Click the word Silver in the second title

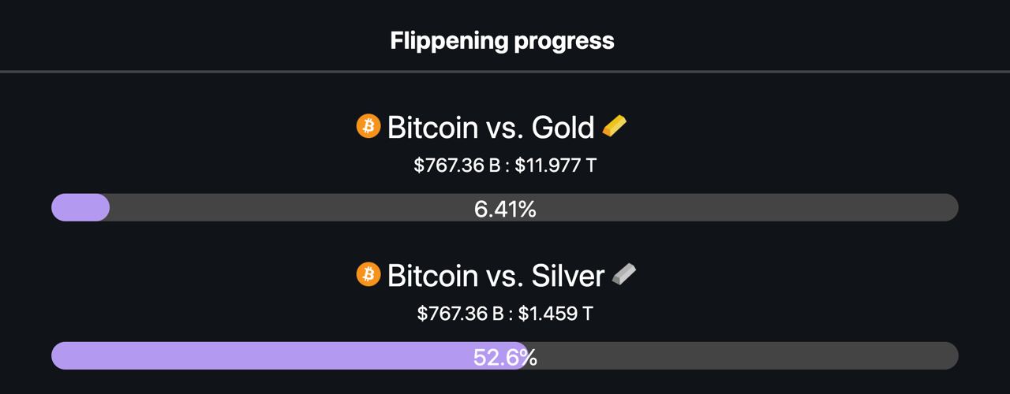click(568, 275)
